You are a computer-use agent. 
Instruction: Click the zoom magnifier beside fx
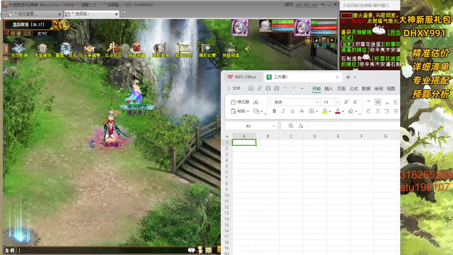click(291, 126)
